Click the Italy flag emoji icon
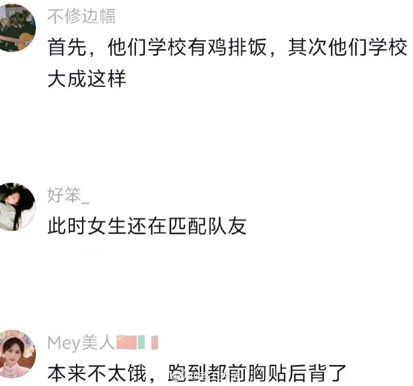The height and width of the screenshot is (386, 413). [148, 342]
